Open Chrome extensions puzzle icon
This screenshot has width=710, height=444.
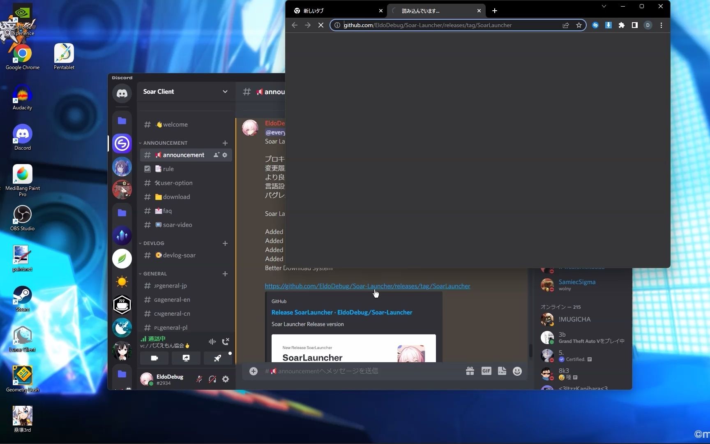622,25
